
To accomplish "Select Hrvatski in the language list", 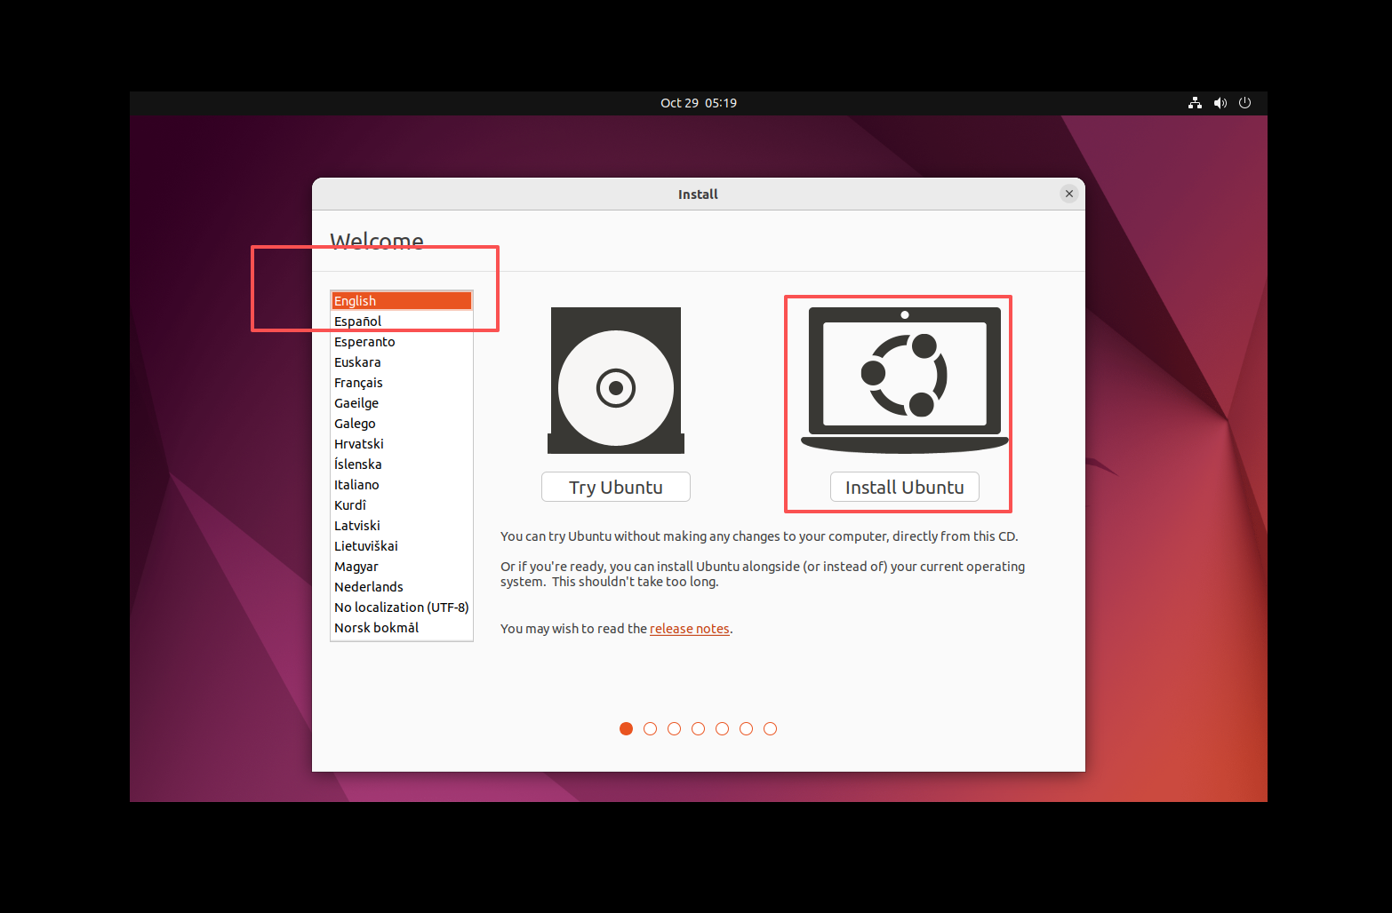I will click(402, 444).
